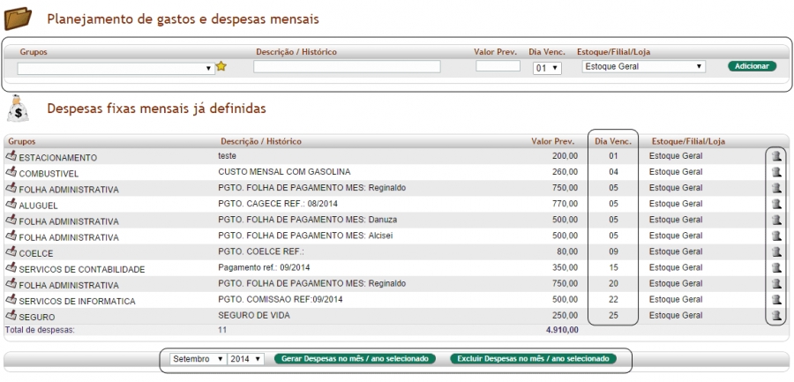Screen dimensions: 794x382
Task: Focus the Descrição / Histórico text field
Action: (x=347, y=66)
